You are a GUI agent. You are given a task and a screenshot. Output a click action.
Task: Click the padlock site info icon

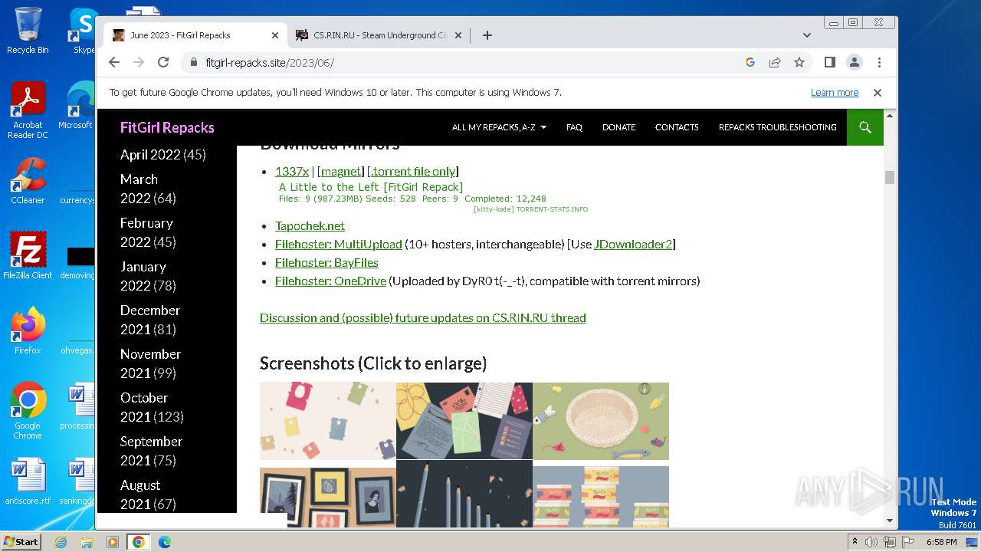(193, 63)
